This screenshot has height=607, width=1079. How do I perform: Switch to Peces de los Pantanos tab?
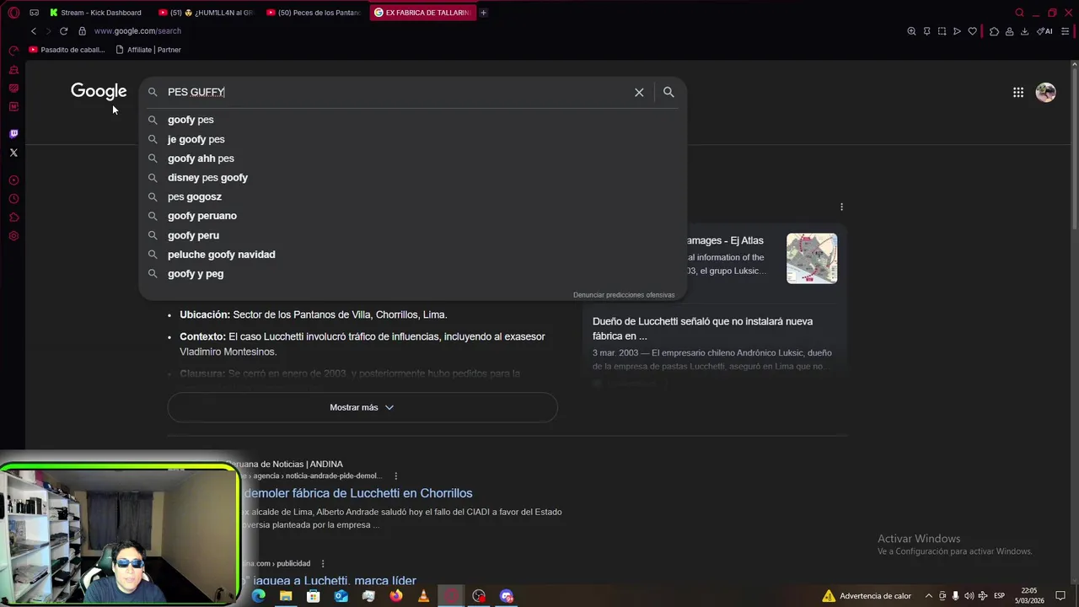pyautogui.click(x=314, y=13)
